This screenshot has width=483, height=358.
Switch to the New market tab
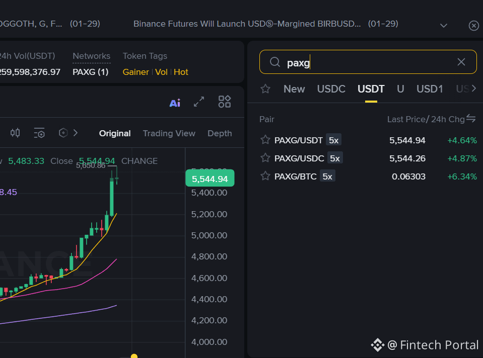coord(294,89)
